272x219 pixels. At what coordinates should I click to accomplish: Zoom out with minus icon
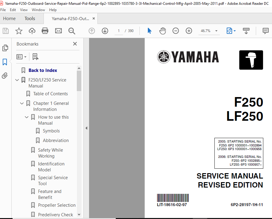pos(175,31)
